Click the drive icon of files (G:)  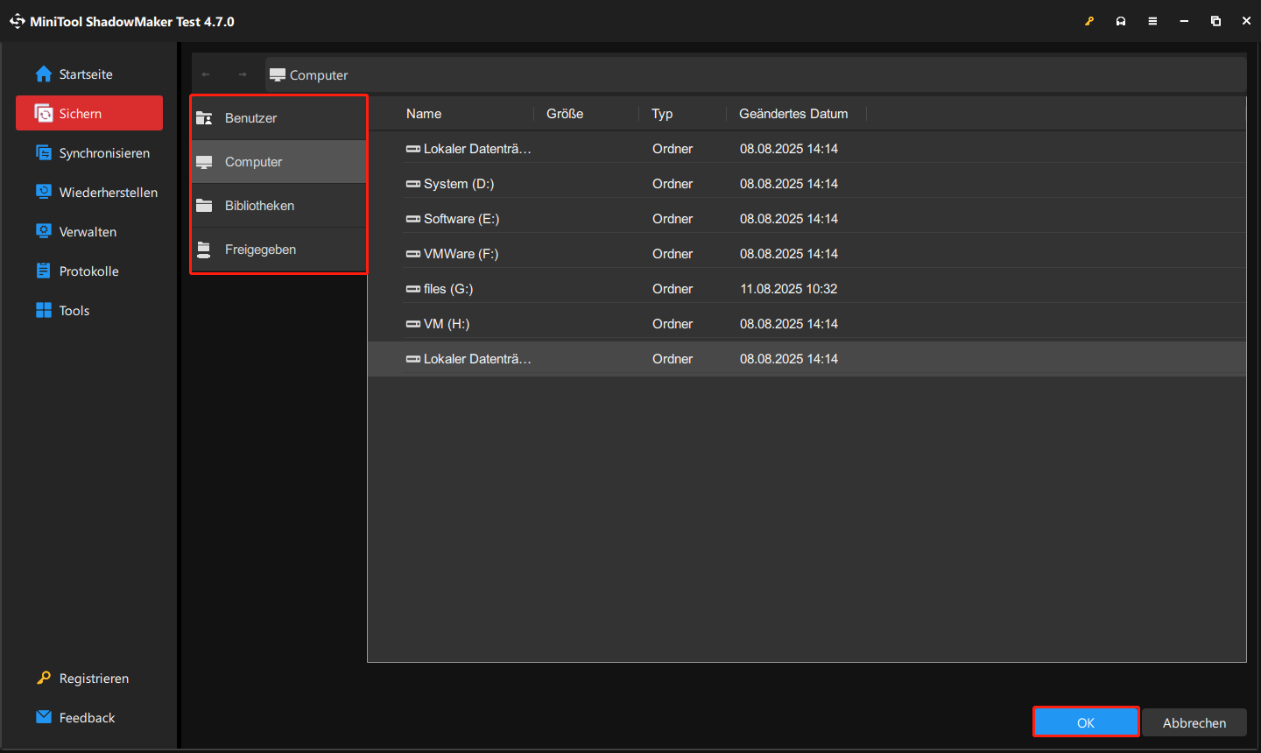click(413, 289)
